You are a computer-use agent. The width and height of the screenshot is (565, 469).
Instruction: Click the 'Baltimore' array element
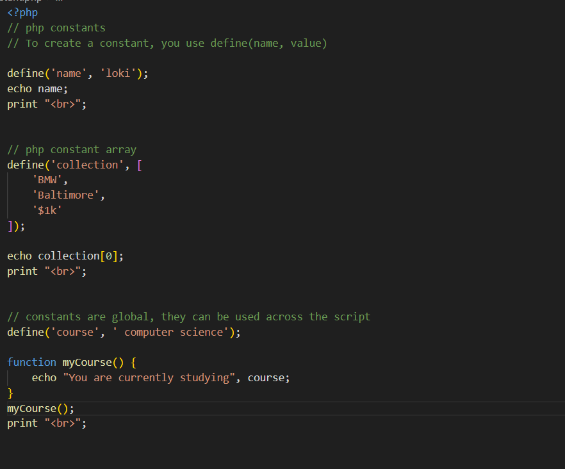65,195
